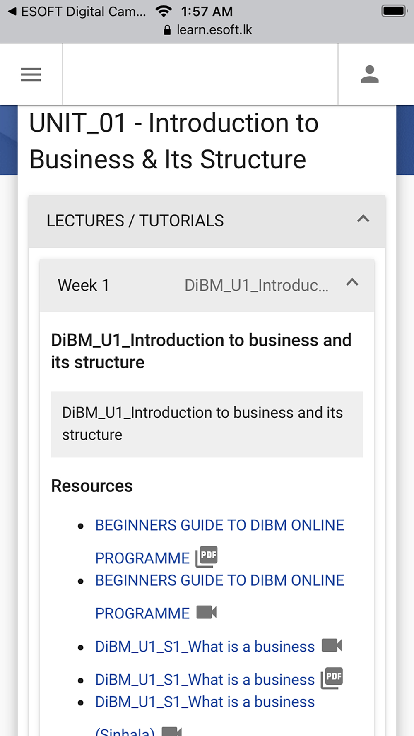Tap video camera icon after second Beginners Guide
The height and width of the screenshot is (736, 414).
[207, 612]
